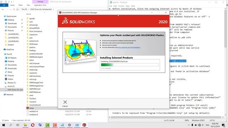Select the inspection folder
The height and width of the screenshot is (128, 228).
[x=33, y=34]
